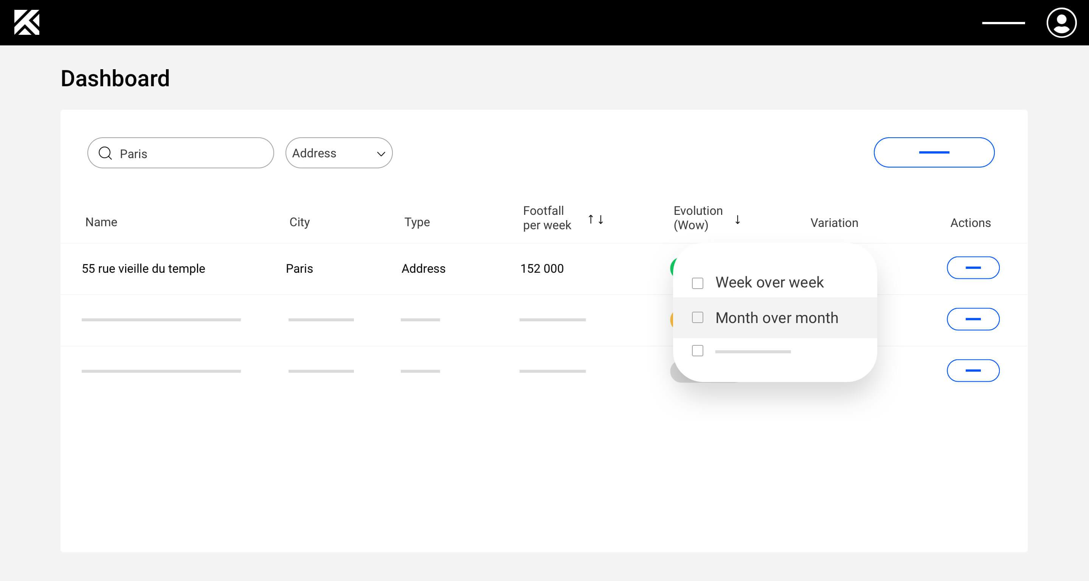The width and height of the screenshot is (1089, 581).
Task: Click the K logo in header
Action: (26, 22)
